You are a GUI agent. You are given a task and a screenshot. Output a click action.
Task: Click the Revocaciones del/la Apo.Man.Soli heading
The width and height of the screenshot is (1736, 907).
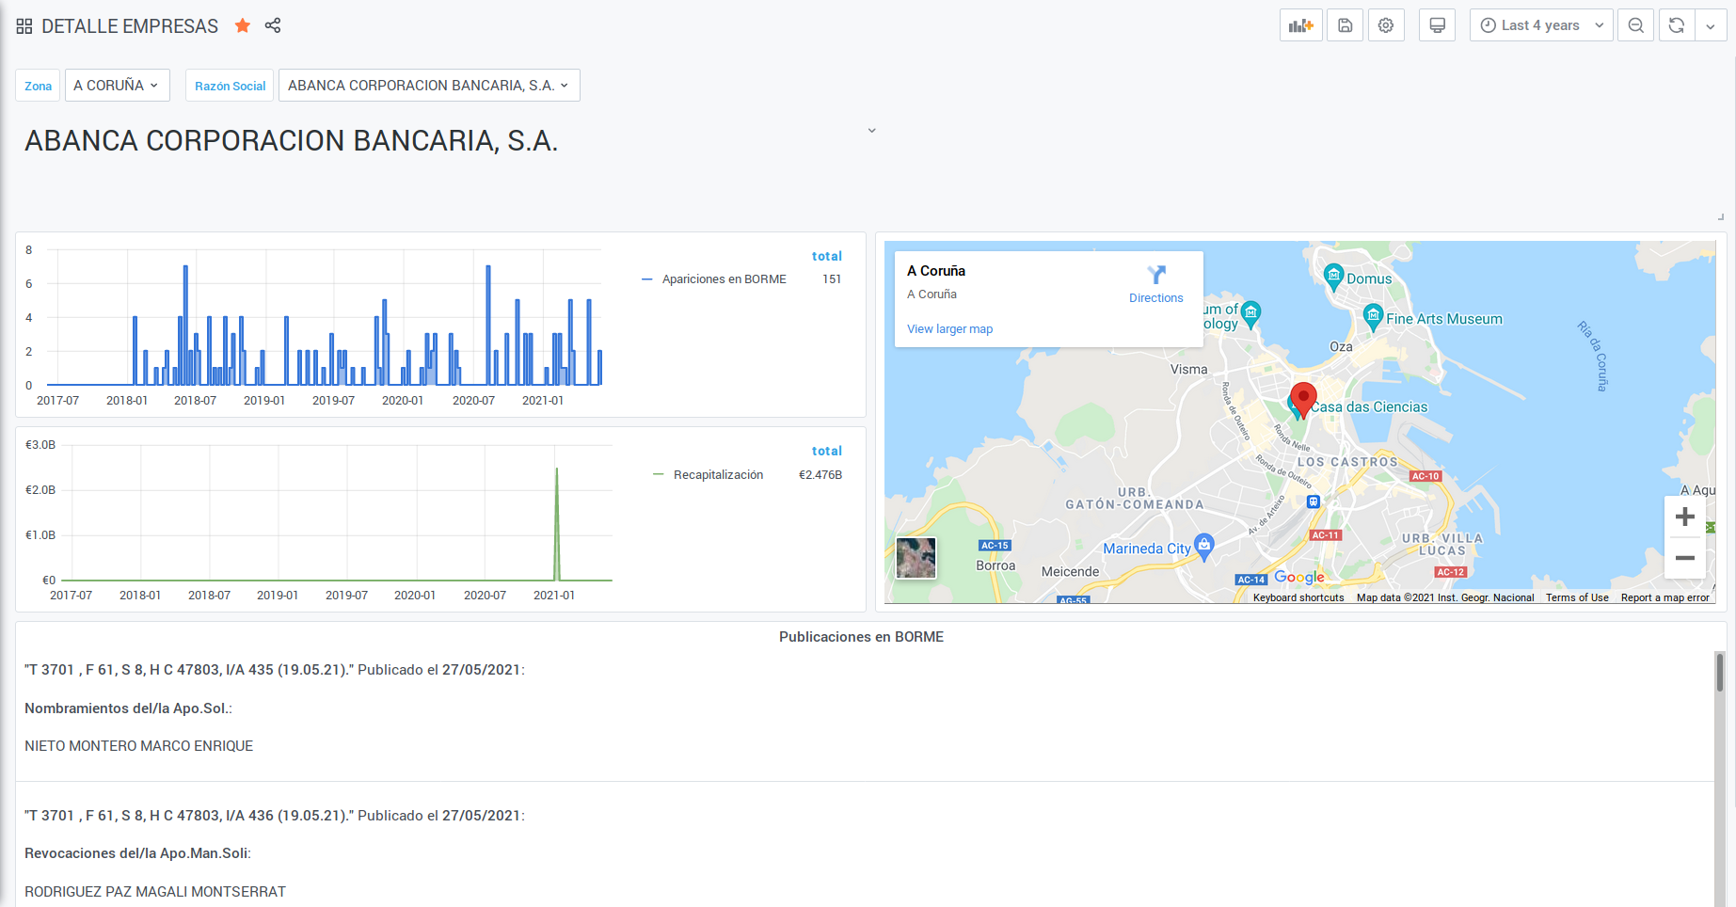137,853
